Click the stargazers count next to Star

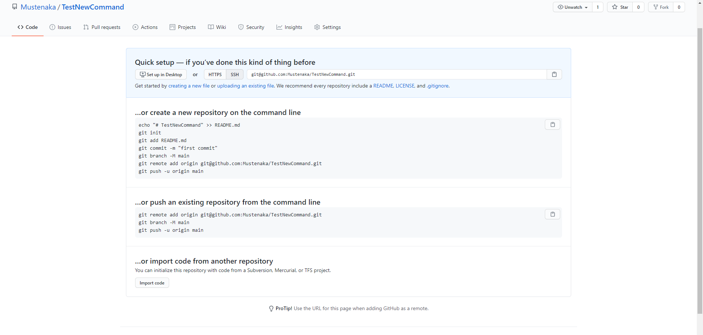click(638, 7)
